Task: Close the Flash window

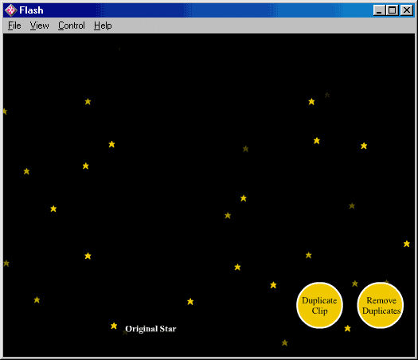Action: 407,10
